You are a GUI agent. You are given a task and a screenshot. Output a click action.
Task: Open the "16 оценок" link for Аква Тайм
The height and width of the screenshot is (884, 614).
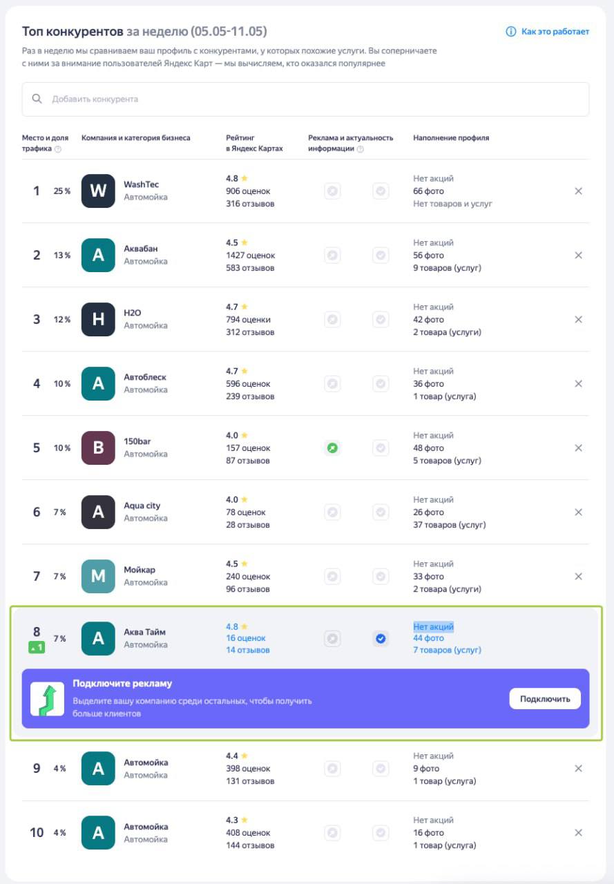pos(246,639)
